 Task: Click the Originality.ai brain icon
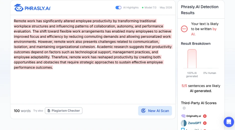coord(183,116)
